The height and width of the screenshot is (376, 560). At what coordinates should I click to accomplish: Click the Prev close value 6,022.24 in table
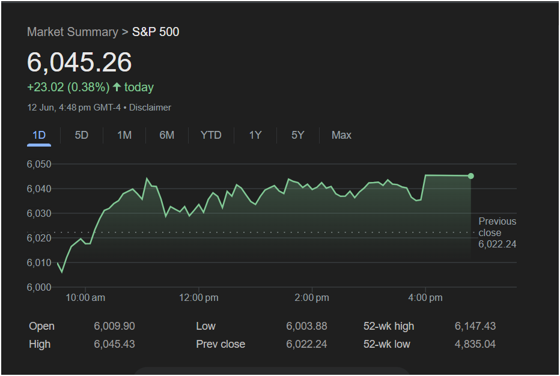pos(306,344)
